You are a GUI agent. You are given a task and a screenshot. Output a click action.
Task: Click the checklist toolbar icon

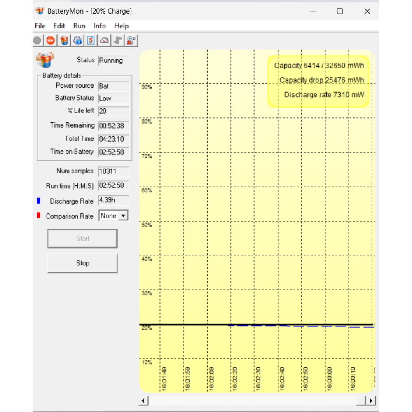tap(91, 40)
